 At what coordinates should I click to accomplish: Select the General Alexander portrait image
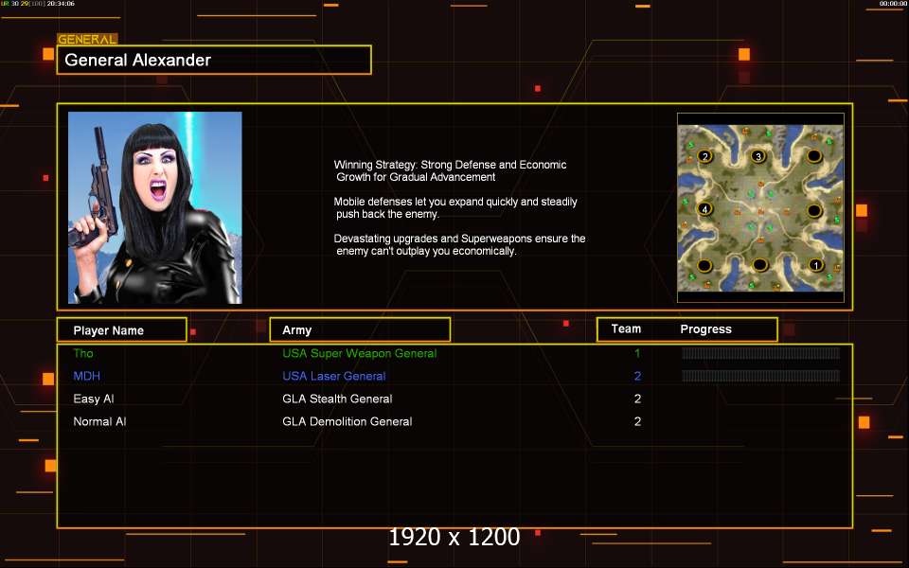pyautogui.click(x=154, y=207)
